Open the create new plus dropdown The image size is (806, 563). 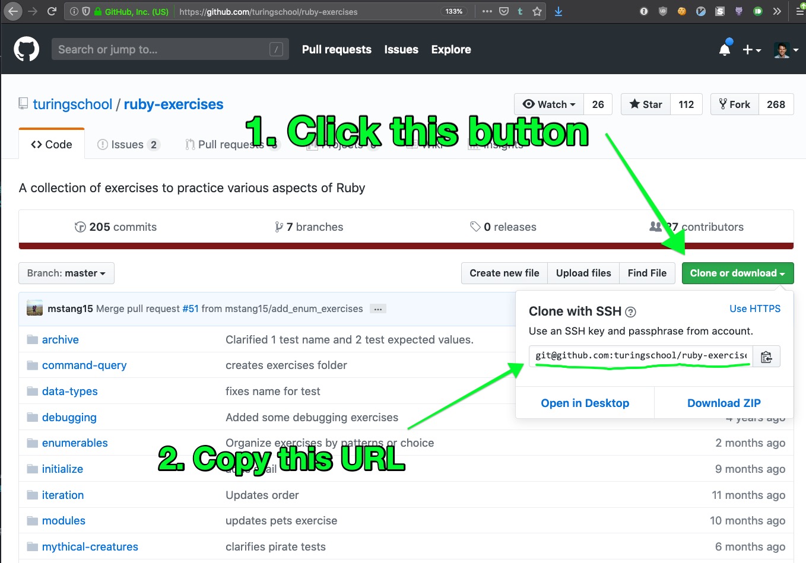[751, 50]
